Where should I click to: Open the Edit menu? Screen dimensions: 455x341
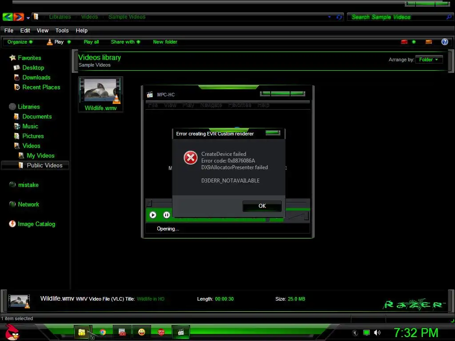point(25,31)
